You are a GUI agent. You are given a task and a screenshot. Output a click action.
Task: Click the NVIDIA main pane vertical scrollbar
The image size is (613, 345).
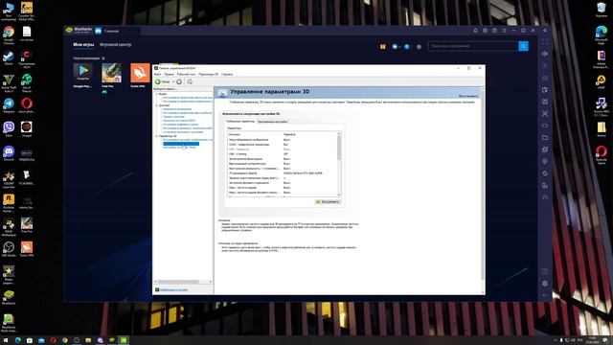pyautogui.click(x=483, y=191)
